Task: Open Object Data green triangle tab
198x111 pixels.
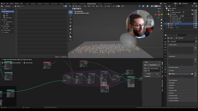Action: pyautogui.click(x=165, y=69)
